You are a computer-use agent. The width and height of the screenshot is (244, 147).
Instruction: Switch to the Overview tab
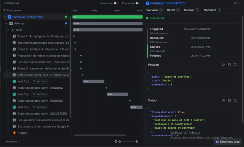[154, 10]
